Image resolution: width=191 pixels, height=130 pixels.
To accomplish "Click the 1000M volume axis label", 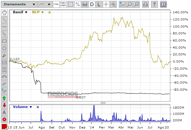I will point(178,114).
